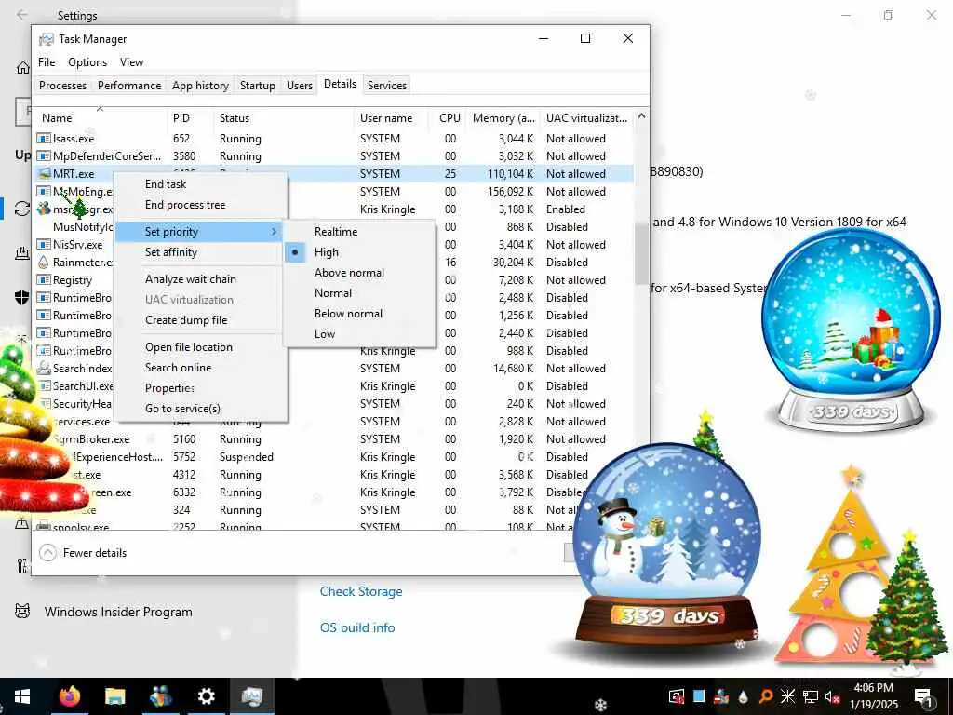
Task: Switch to the Startup tab
Action: point(258,86)
